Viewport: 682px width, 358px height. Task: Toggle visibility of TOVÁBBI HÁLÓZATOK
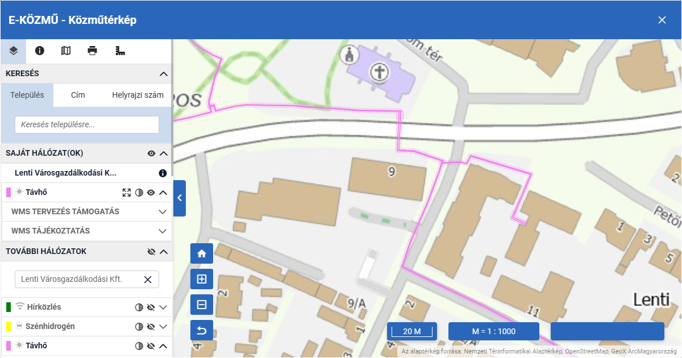151,251
